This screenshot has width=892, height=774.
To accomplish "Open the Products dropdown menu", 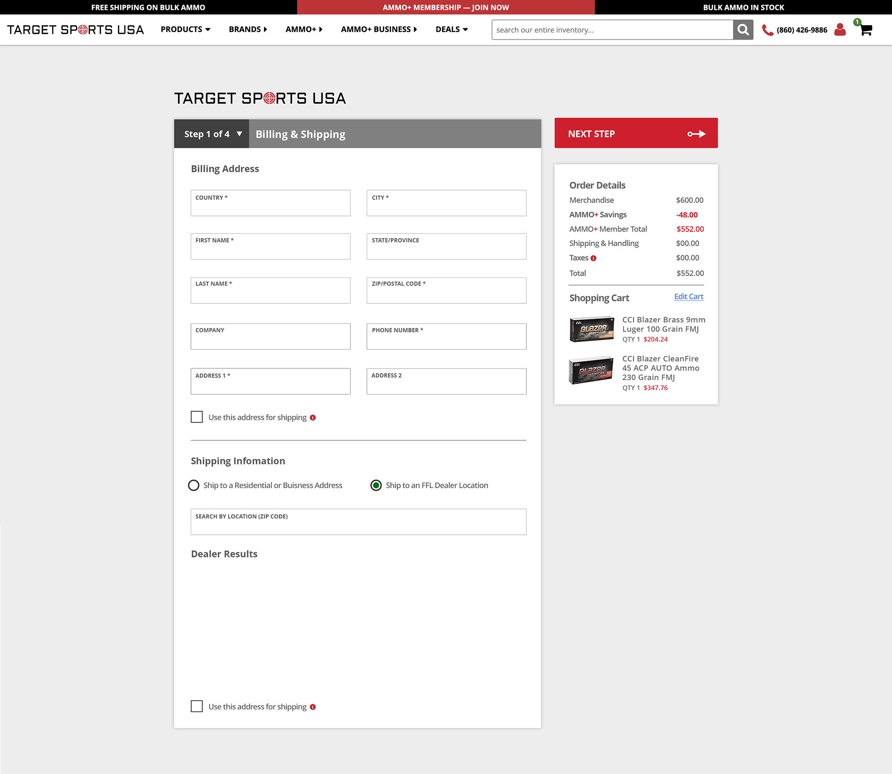I will 185,29.
